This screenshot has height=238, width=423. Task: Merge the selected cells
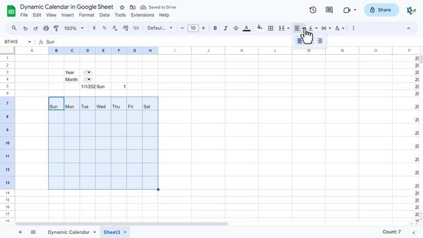point(282,28)
